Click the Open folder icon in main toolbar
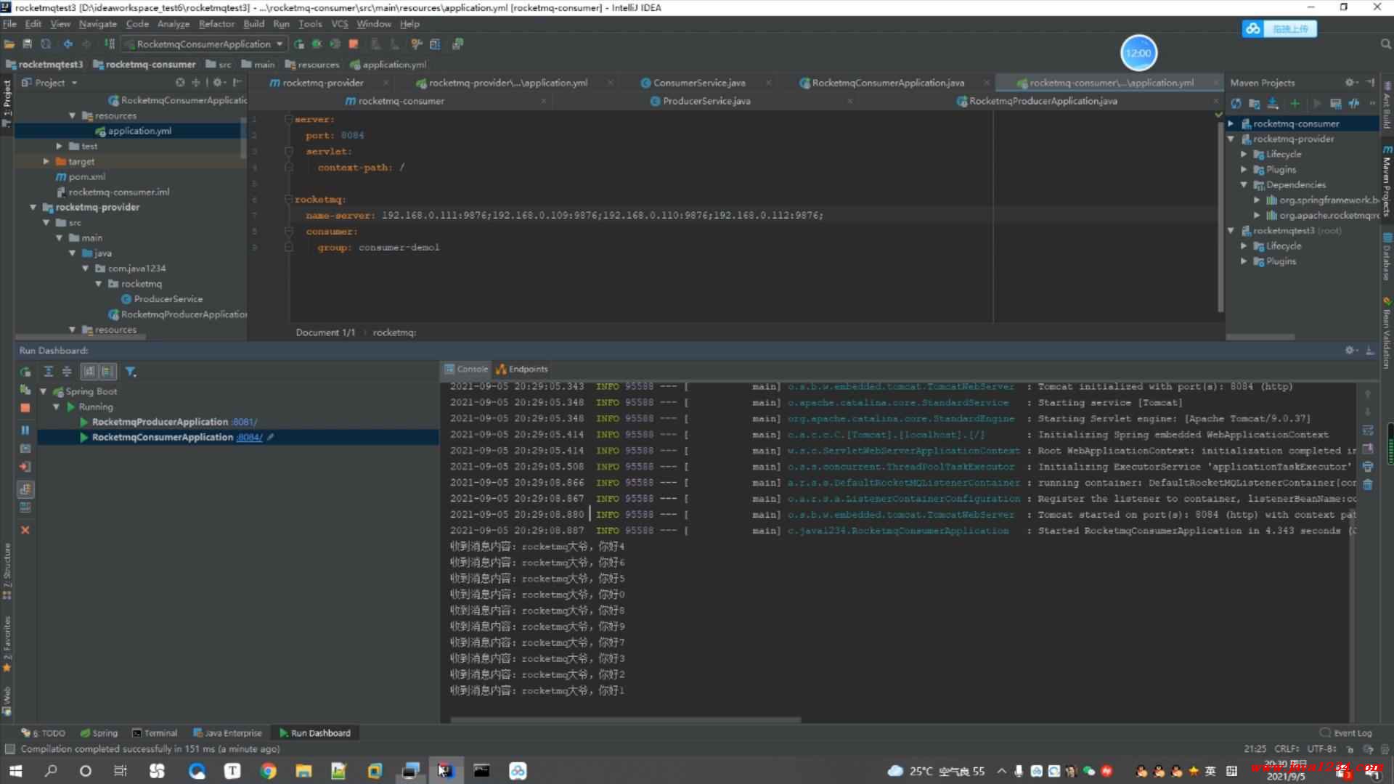Image resolution: width=1394 pixels, height=784 pixels. click(9, 44)
